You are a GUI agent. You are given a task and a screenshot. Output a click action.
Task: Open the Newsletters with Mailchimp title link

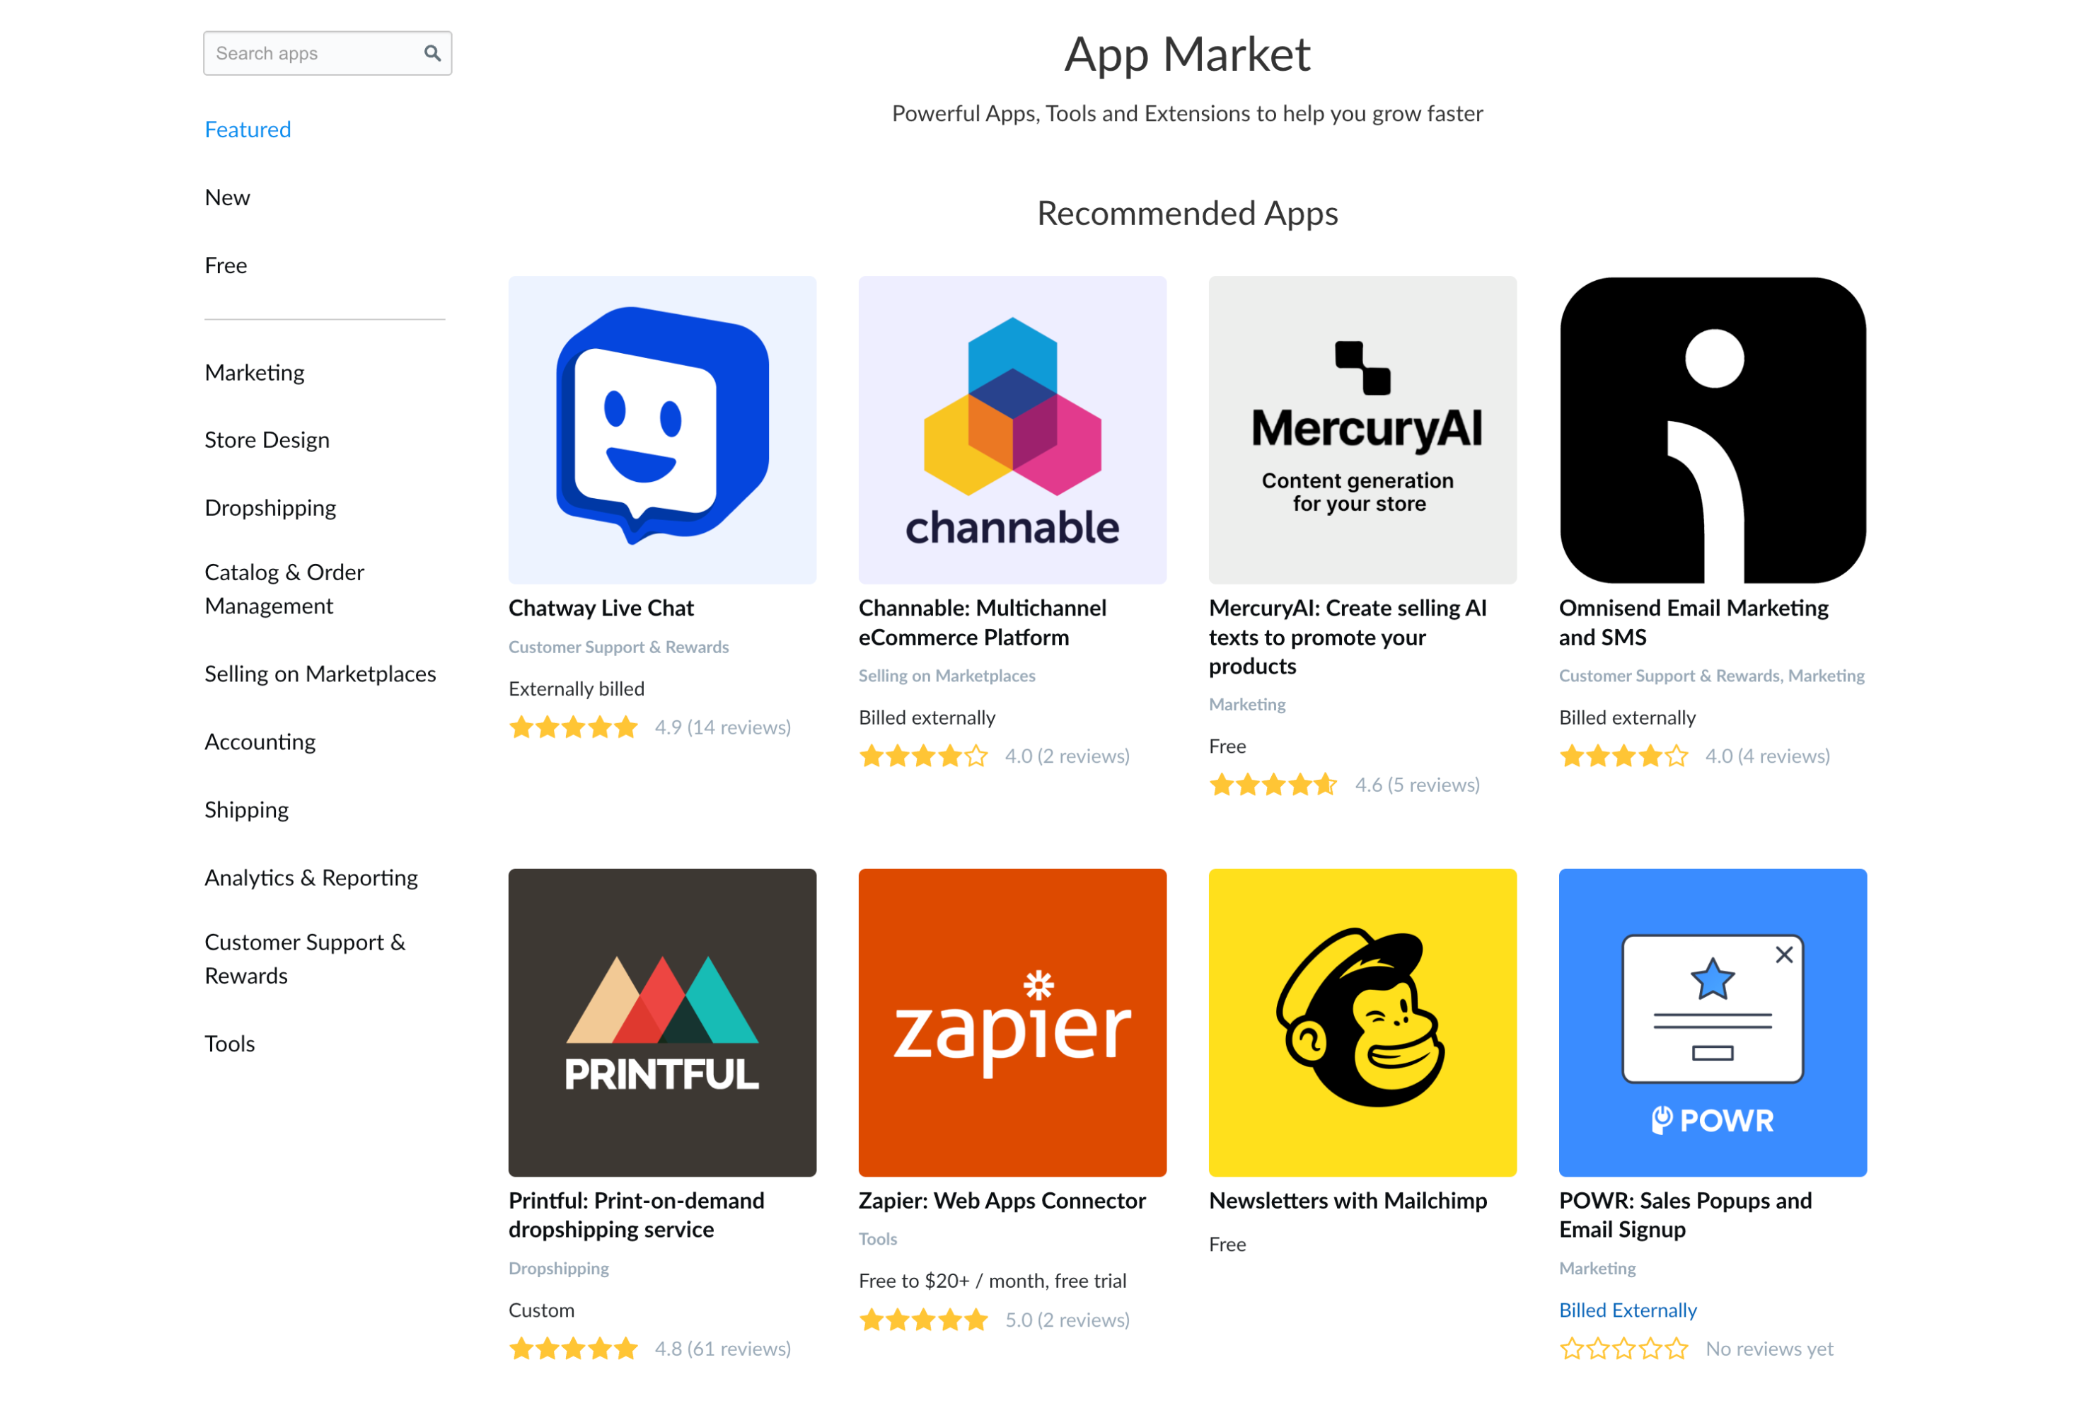tap(1347, 1200)
